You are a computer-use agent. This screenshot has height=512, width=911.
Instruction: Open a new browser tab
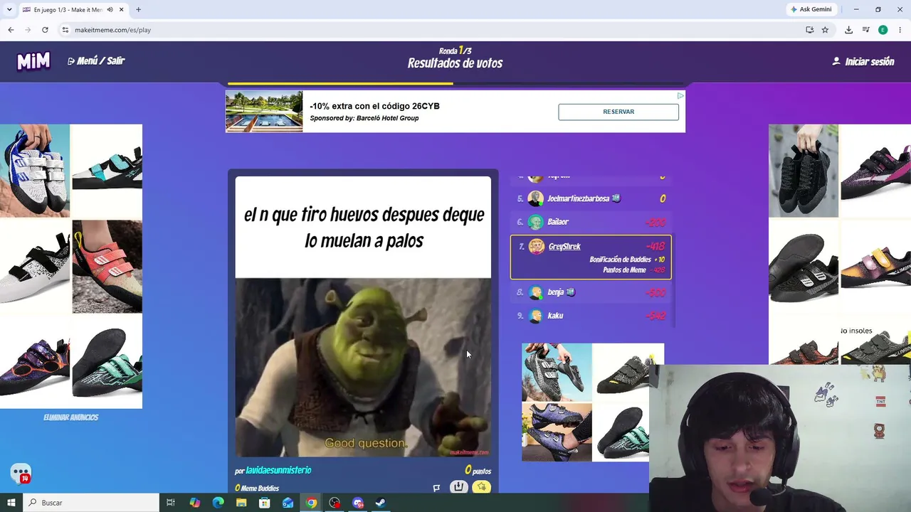(138, 10)
